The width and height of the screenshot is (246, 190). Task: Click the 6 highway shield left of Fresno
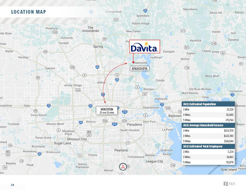pyautogui.click(x=80, y=156)
